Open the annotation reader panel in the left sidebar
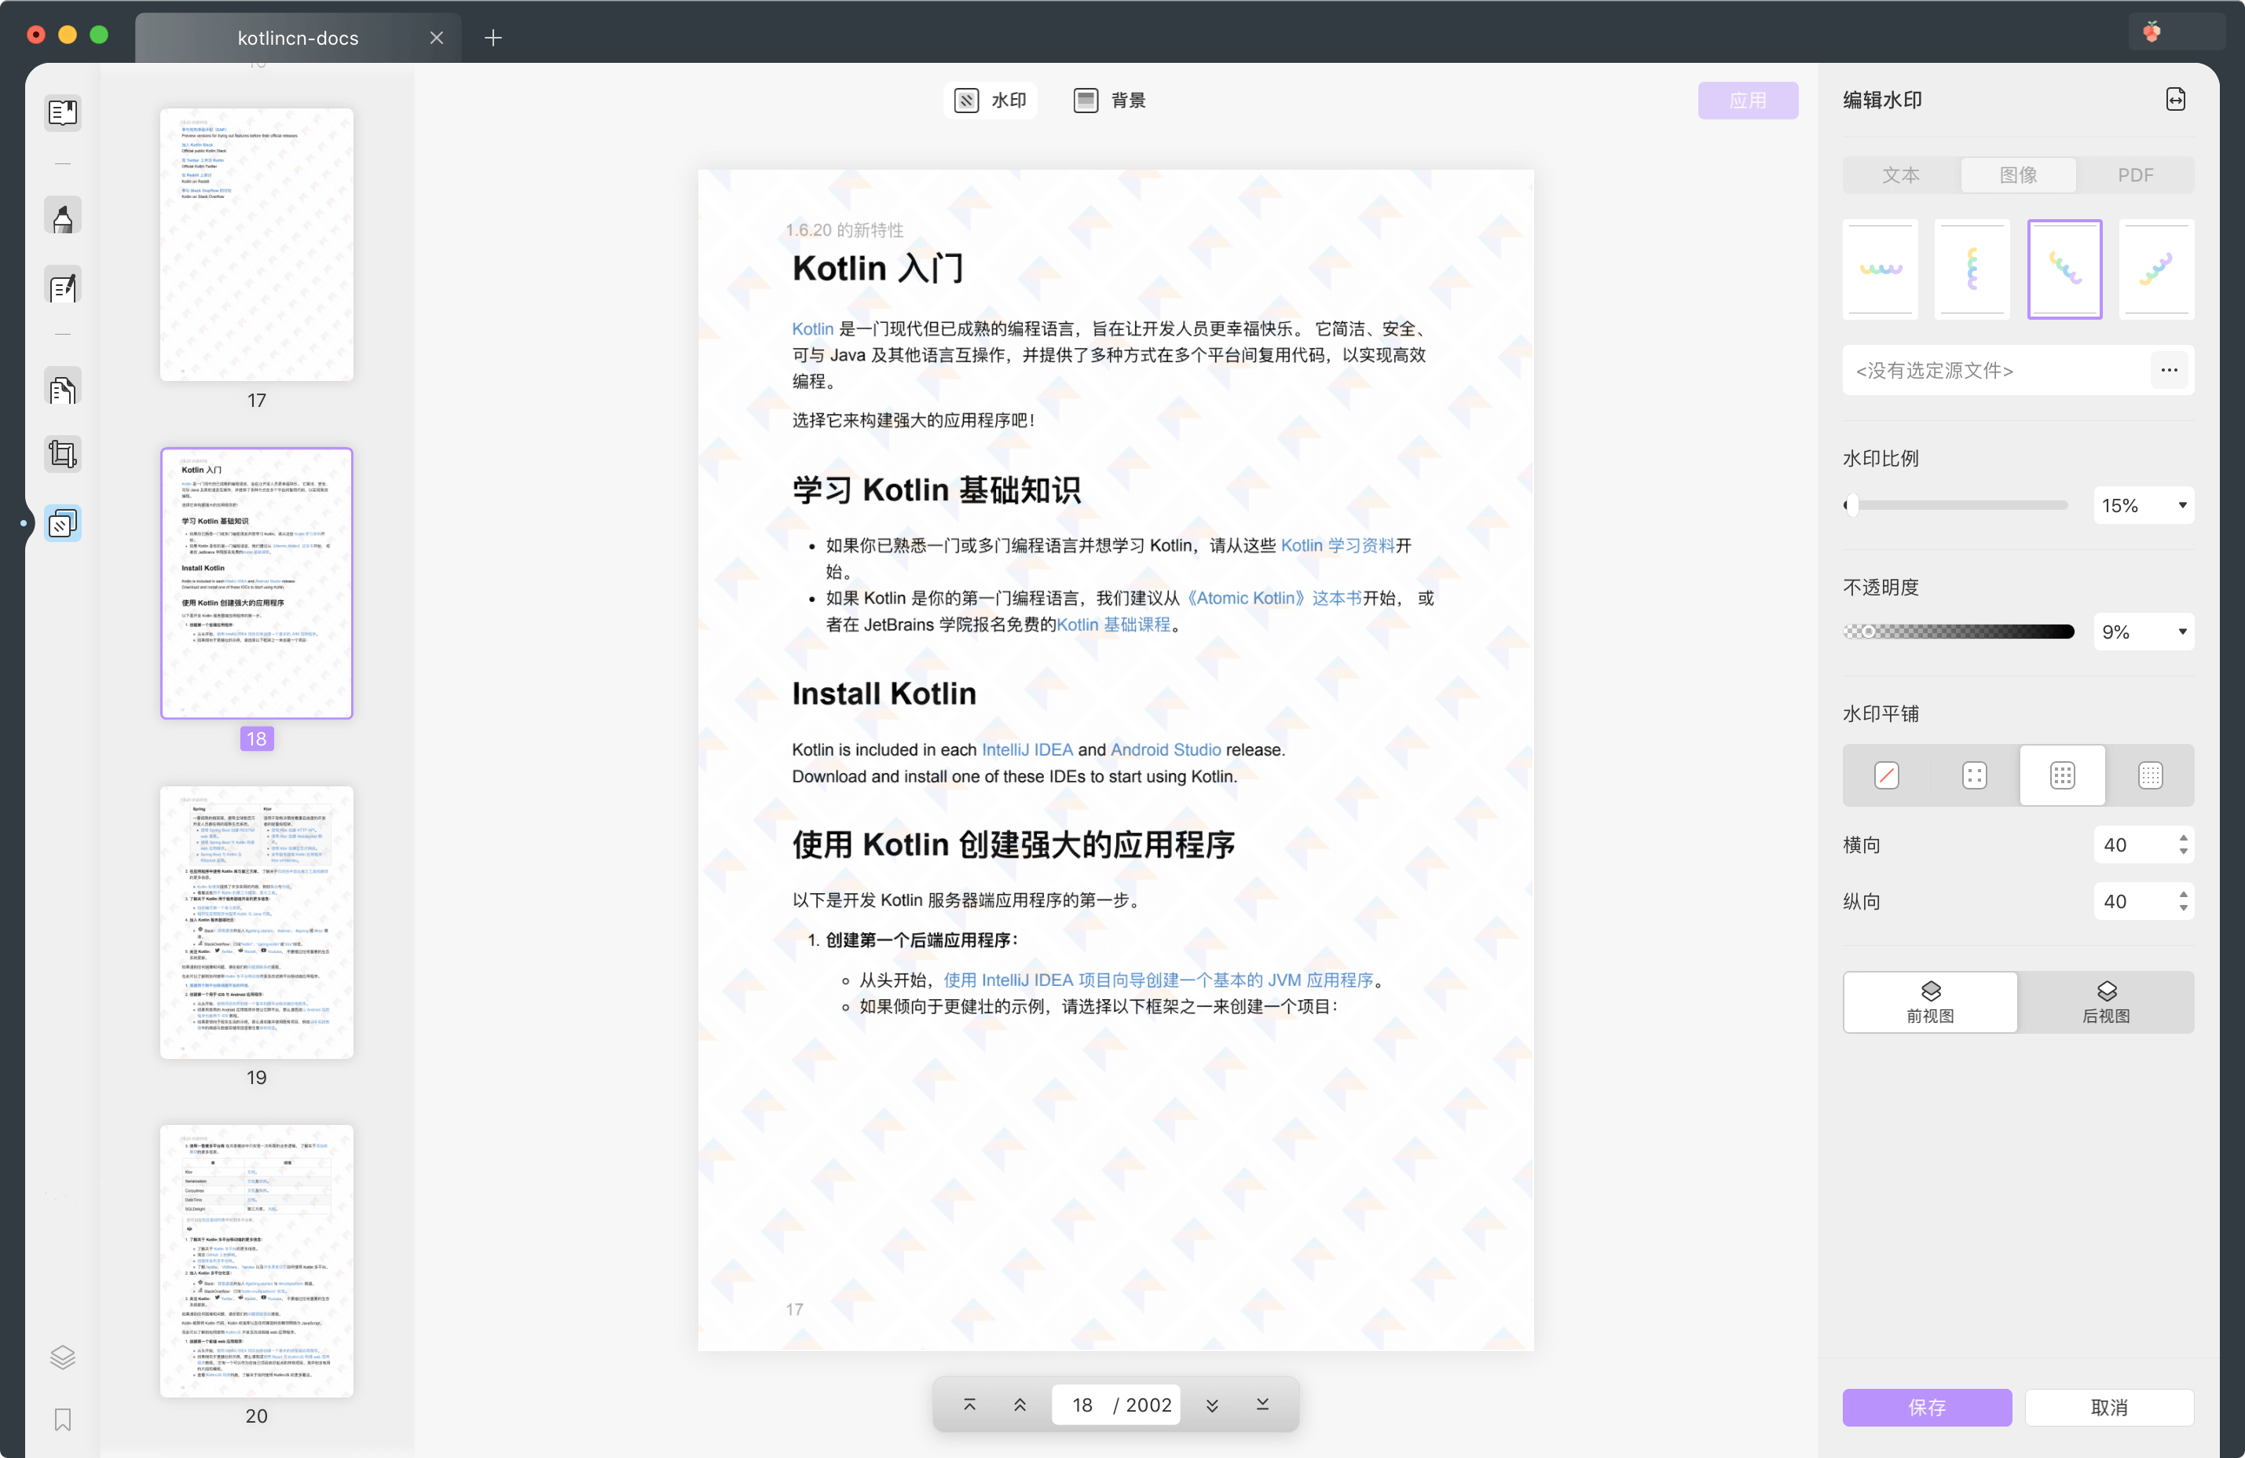The height and width of the screenshot is (1458, 2245). [x=62, y=112]
